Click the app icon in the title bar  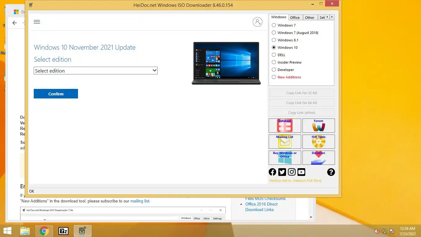coord(31,5)
